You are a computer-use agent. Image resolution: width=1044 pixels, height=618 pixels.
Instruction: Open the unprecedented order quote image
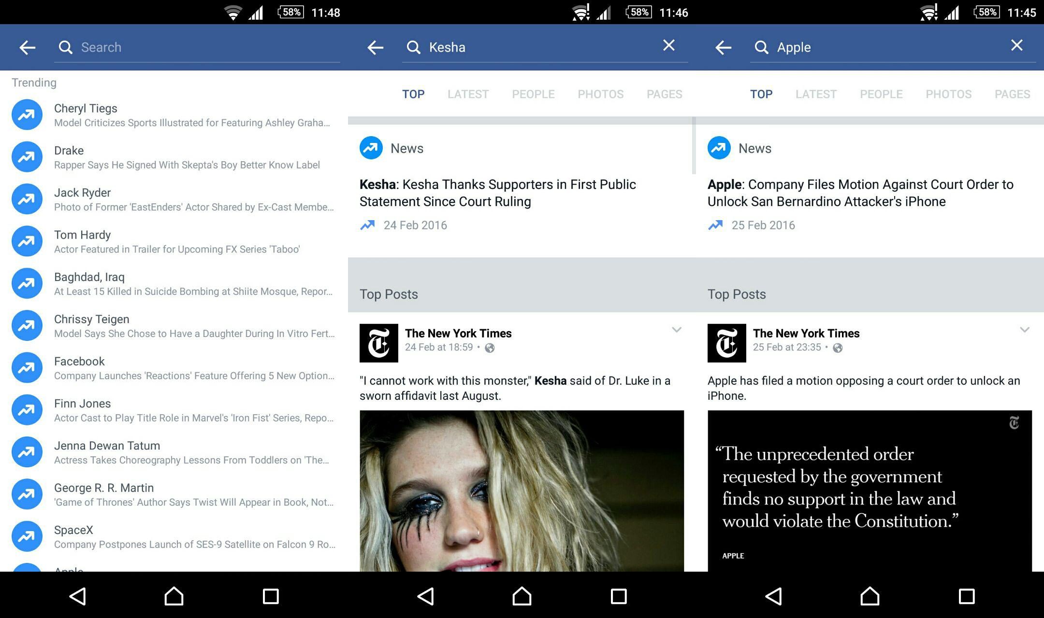[x=870, y=491]
